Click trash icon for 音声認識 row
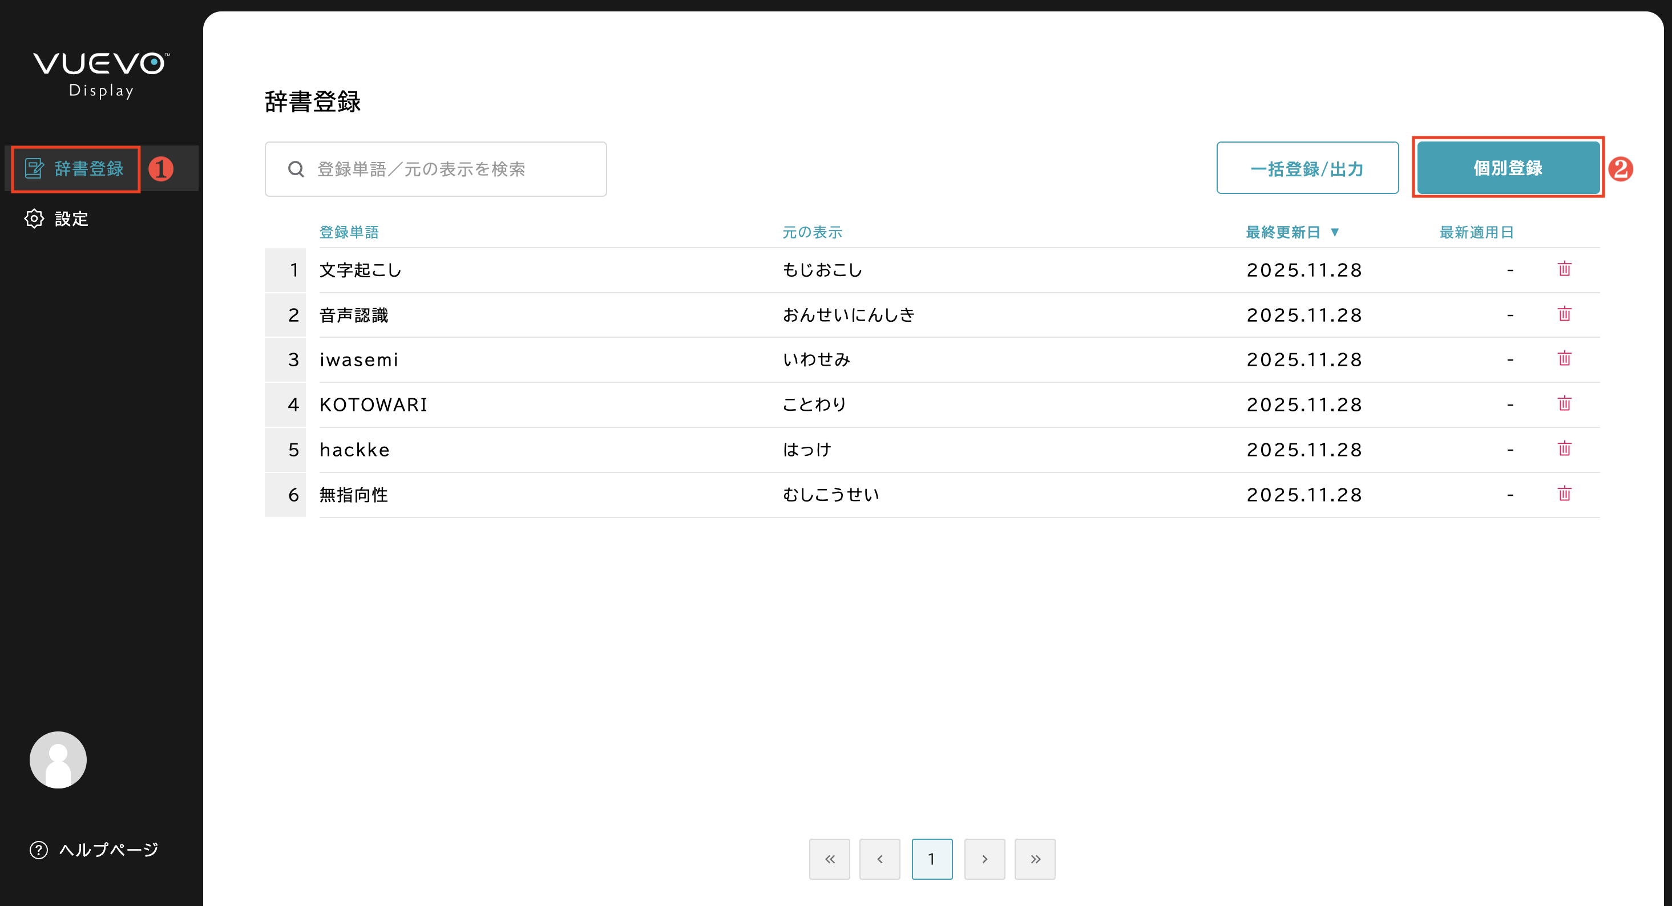Screen dimensions: 1672x906 [x=1564, y=314]
